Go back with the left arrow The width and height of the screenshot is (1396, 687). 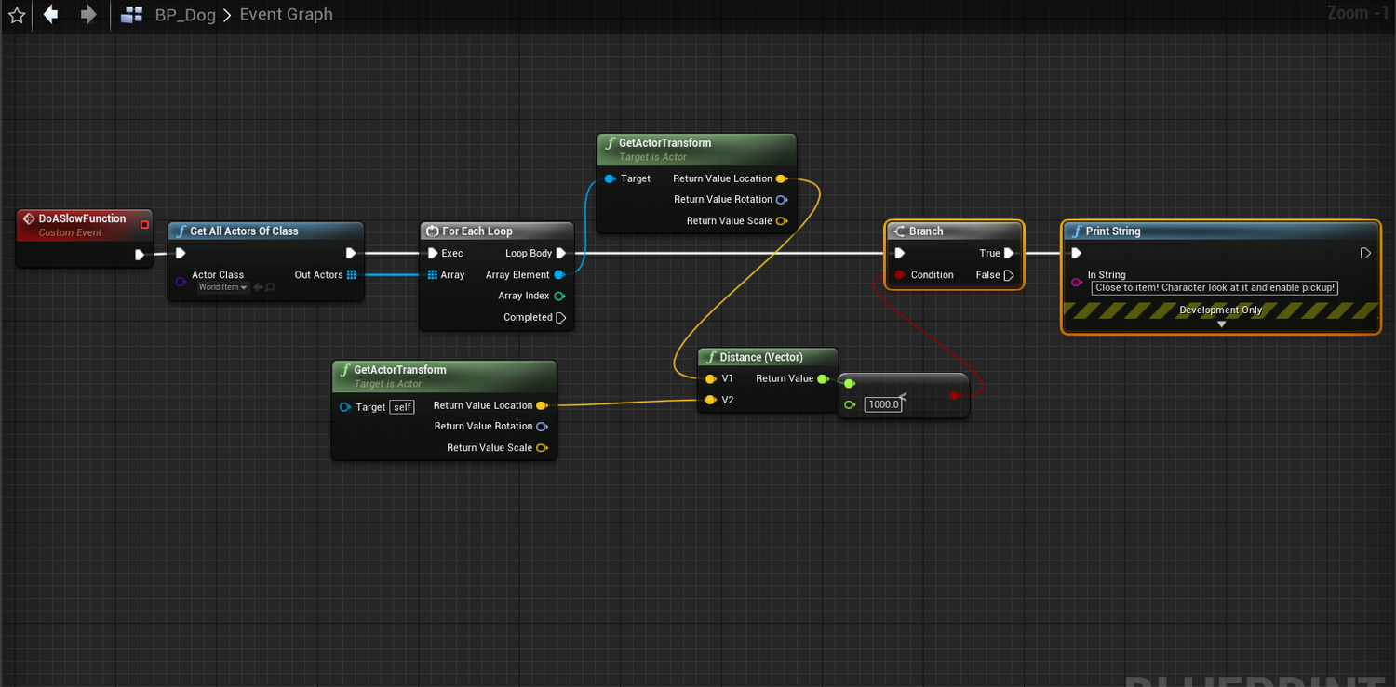coord(50,14)
